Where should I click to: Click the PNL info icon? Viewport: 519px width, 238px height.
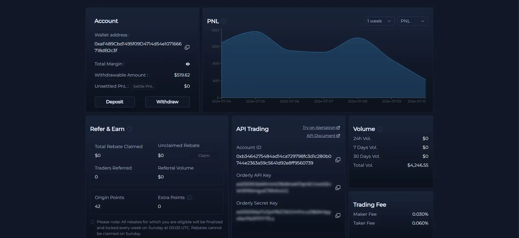(224, 21)
